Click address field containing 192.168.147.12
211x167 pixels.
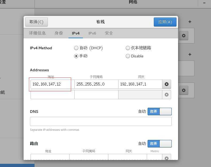pos(52,84)
